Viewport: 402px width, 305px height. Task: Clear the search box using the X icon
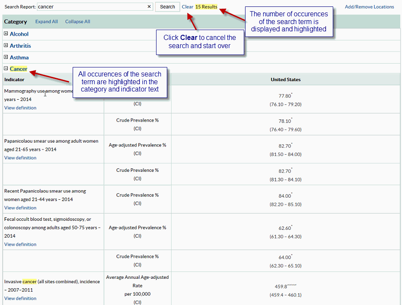(x=149, y=6)
